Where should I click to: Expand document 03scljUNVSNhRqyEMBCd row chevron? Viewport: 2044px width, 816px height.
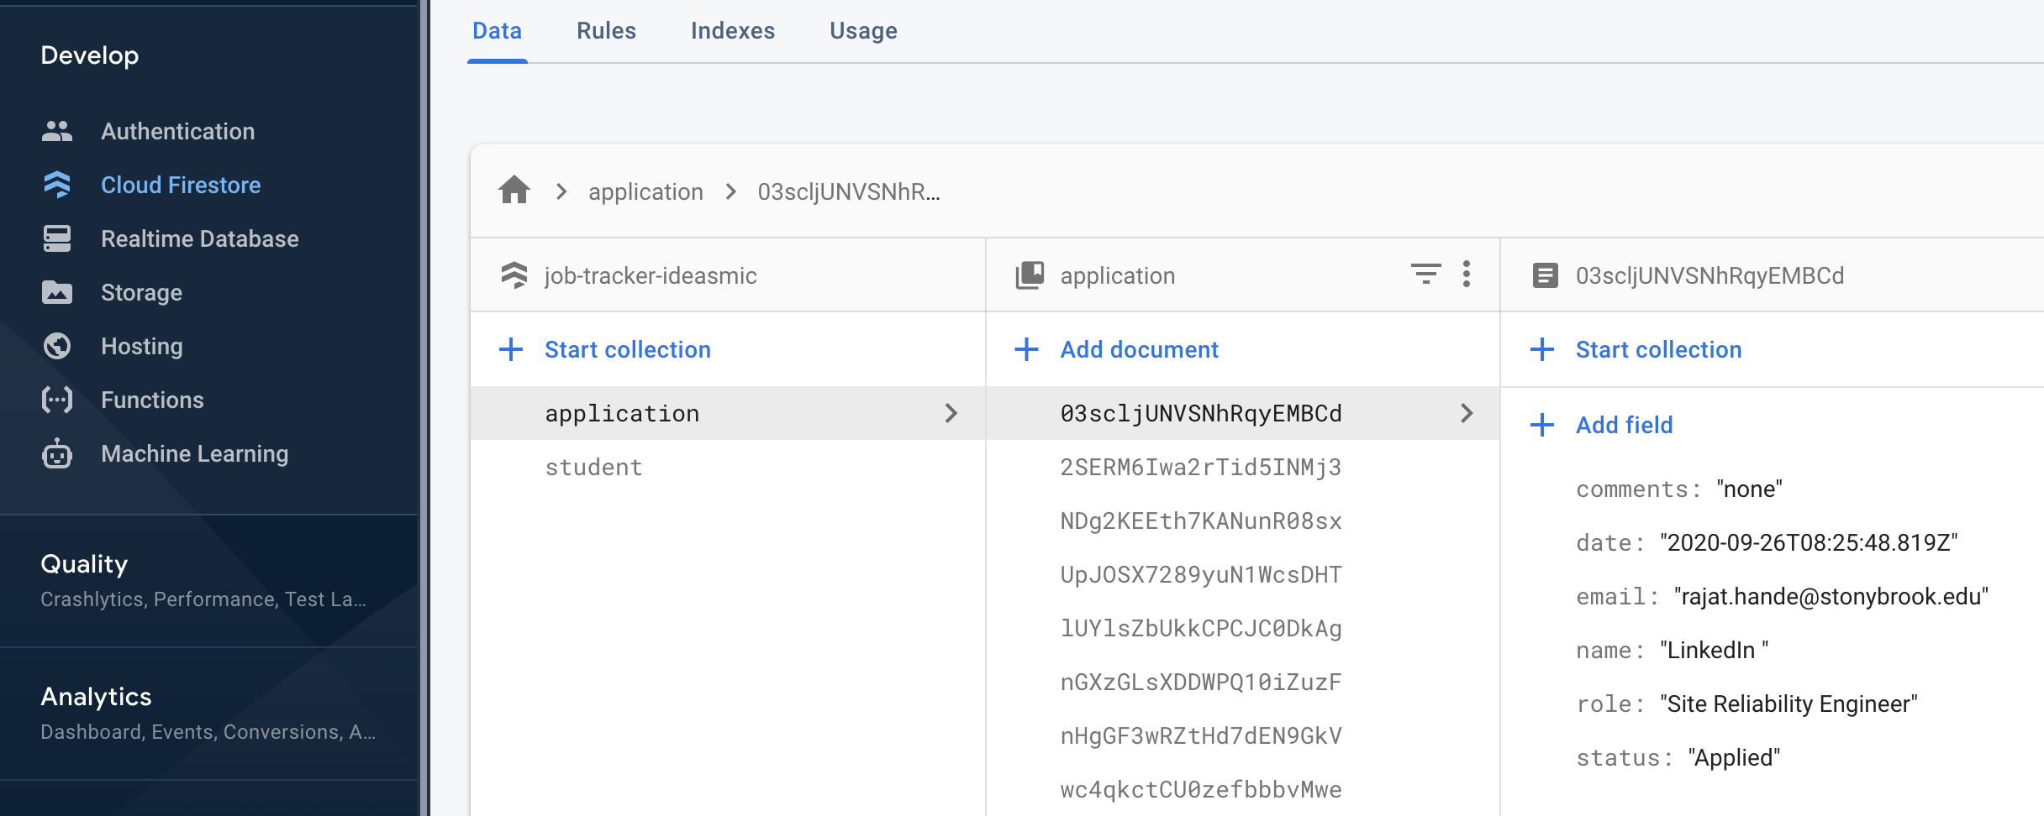pyautogui.click(x=1467, y=413)
